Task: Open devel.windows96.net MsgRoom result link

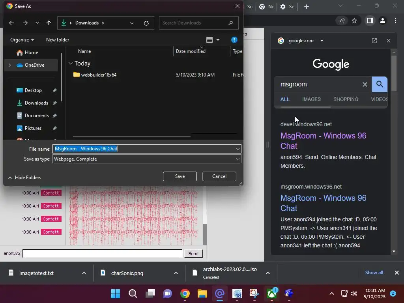Action: (x=323, y=141)
